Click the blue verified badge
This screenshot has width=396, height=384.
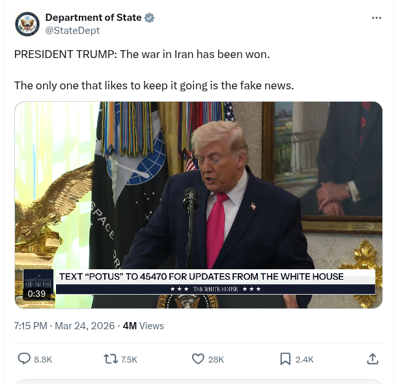pyautogui.click(x=149, y=18)
